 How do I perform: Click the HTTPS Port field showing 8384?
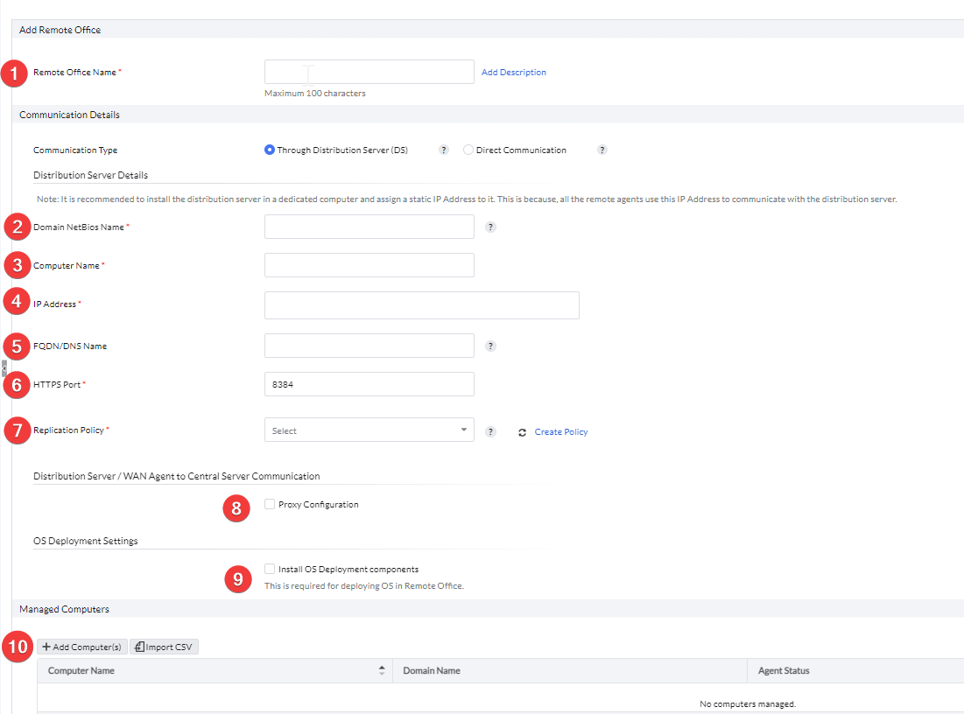point(369,384)
